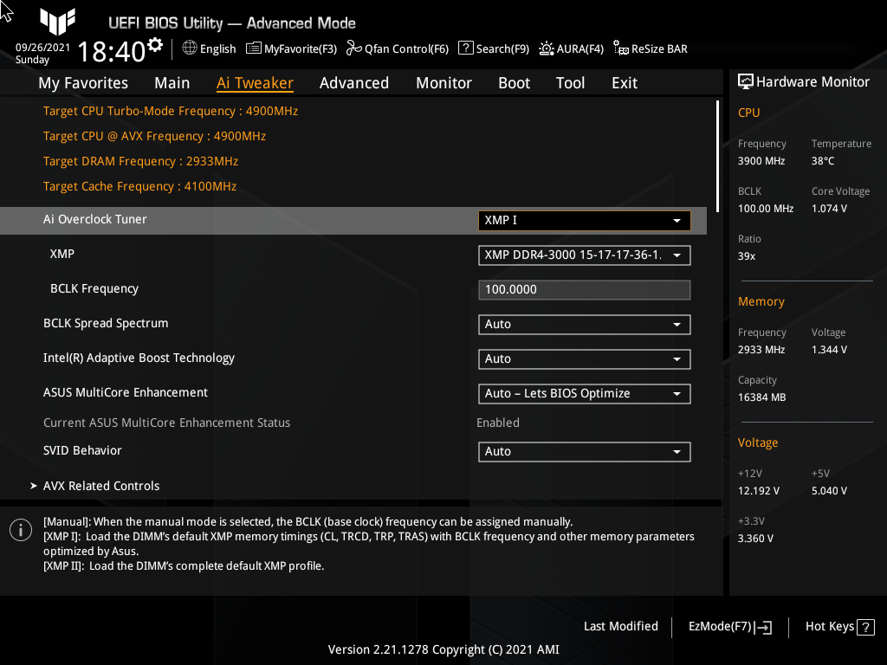
Task: Go to the Tool tab
Action: tap(570, 83)
